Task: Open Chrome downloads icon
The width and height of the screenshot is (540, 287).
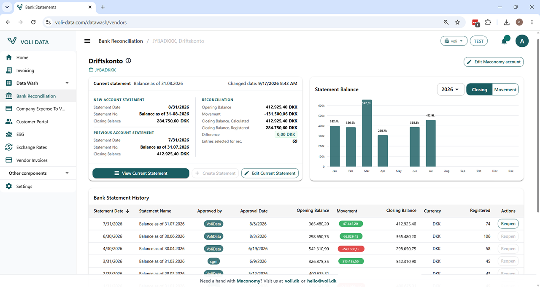Action: tap(507, 22)
